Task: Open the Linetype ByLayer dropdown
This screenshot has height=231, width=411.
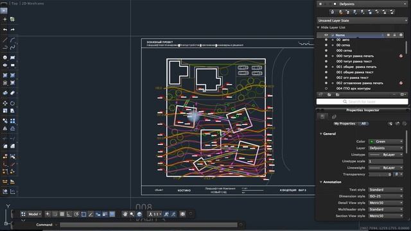Action: [386, 155]
